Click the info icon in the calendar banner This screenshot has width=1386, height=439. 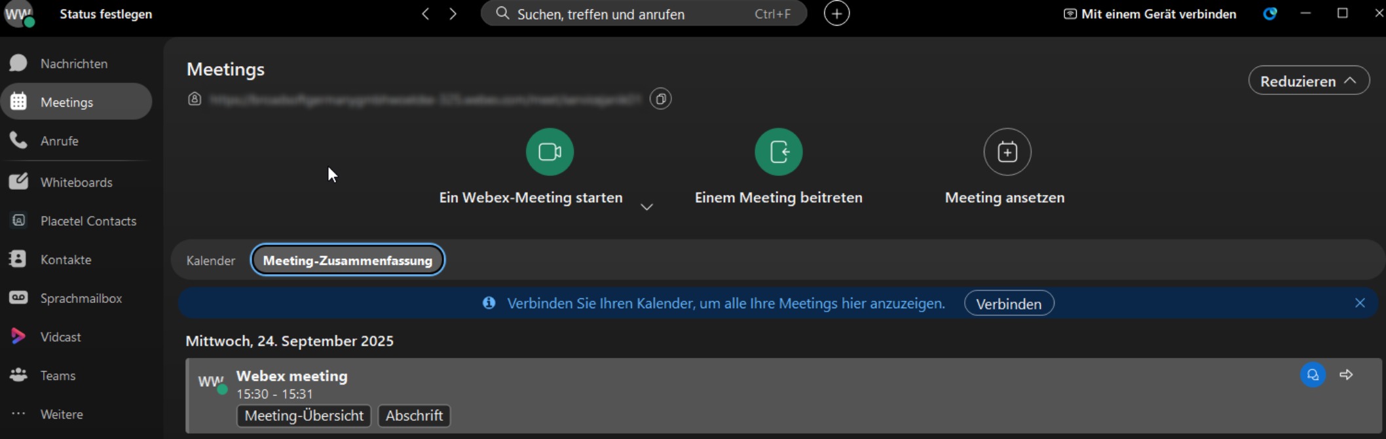(x=489, y=303)
